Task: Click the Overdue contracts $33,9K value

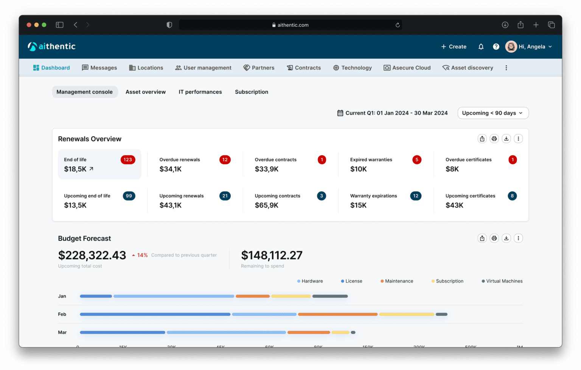Action: coord(267,169)
